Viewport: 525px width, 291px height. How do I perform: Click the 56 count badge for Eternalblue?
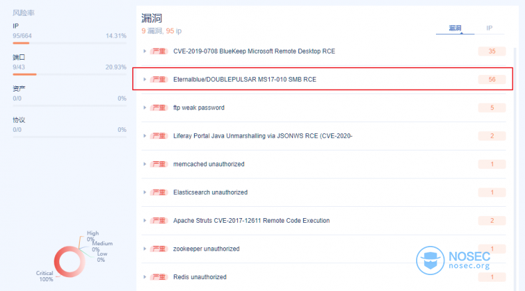(492, 80)
